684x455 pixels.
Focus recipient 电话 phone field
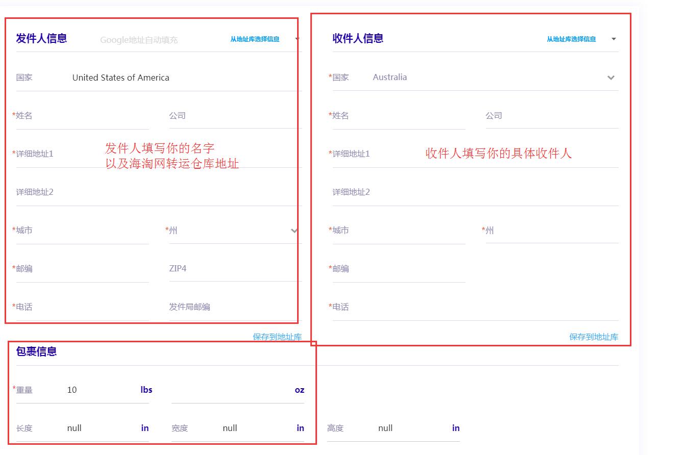pyautogui.click(x=476, y=307)
